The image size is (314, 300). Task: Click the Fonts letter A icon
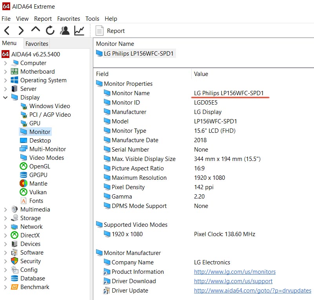pos(24,201)
